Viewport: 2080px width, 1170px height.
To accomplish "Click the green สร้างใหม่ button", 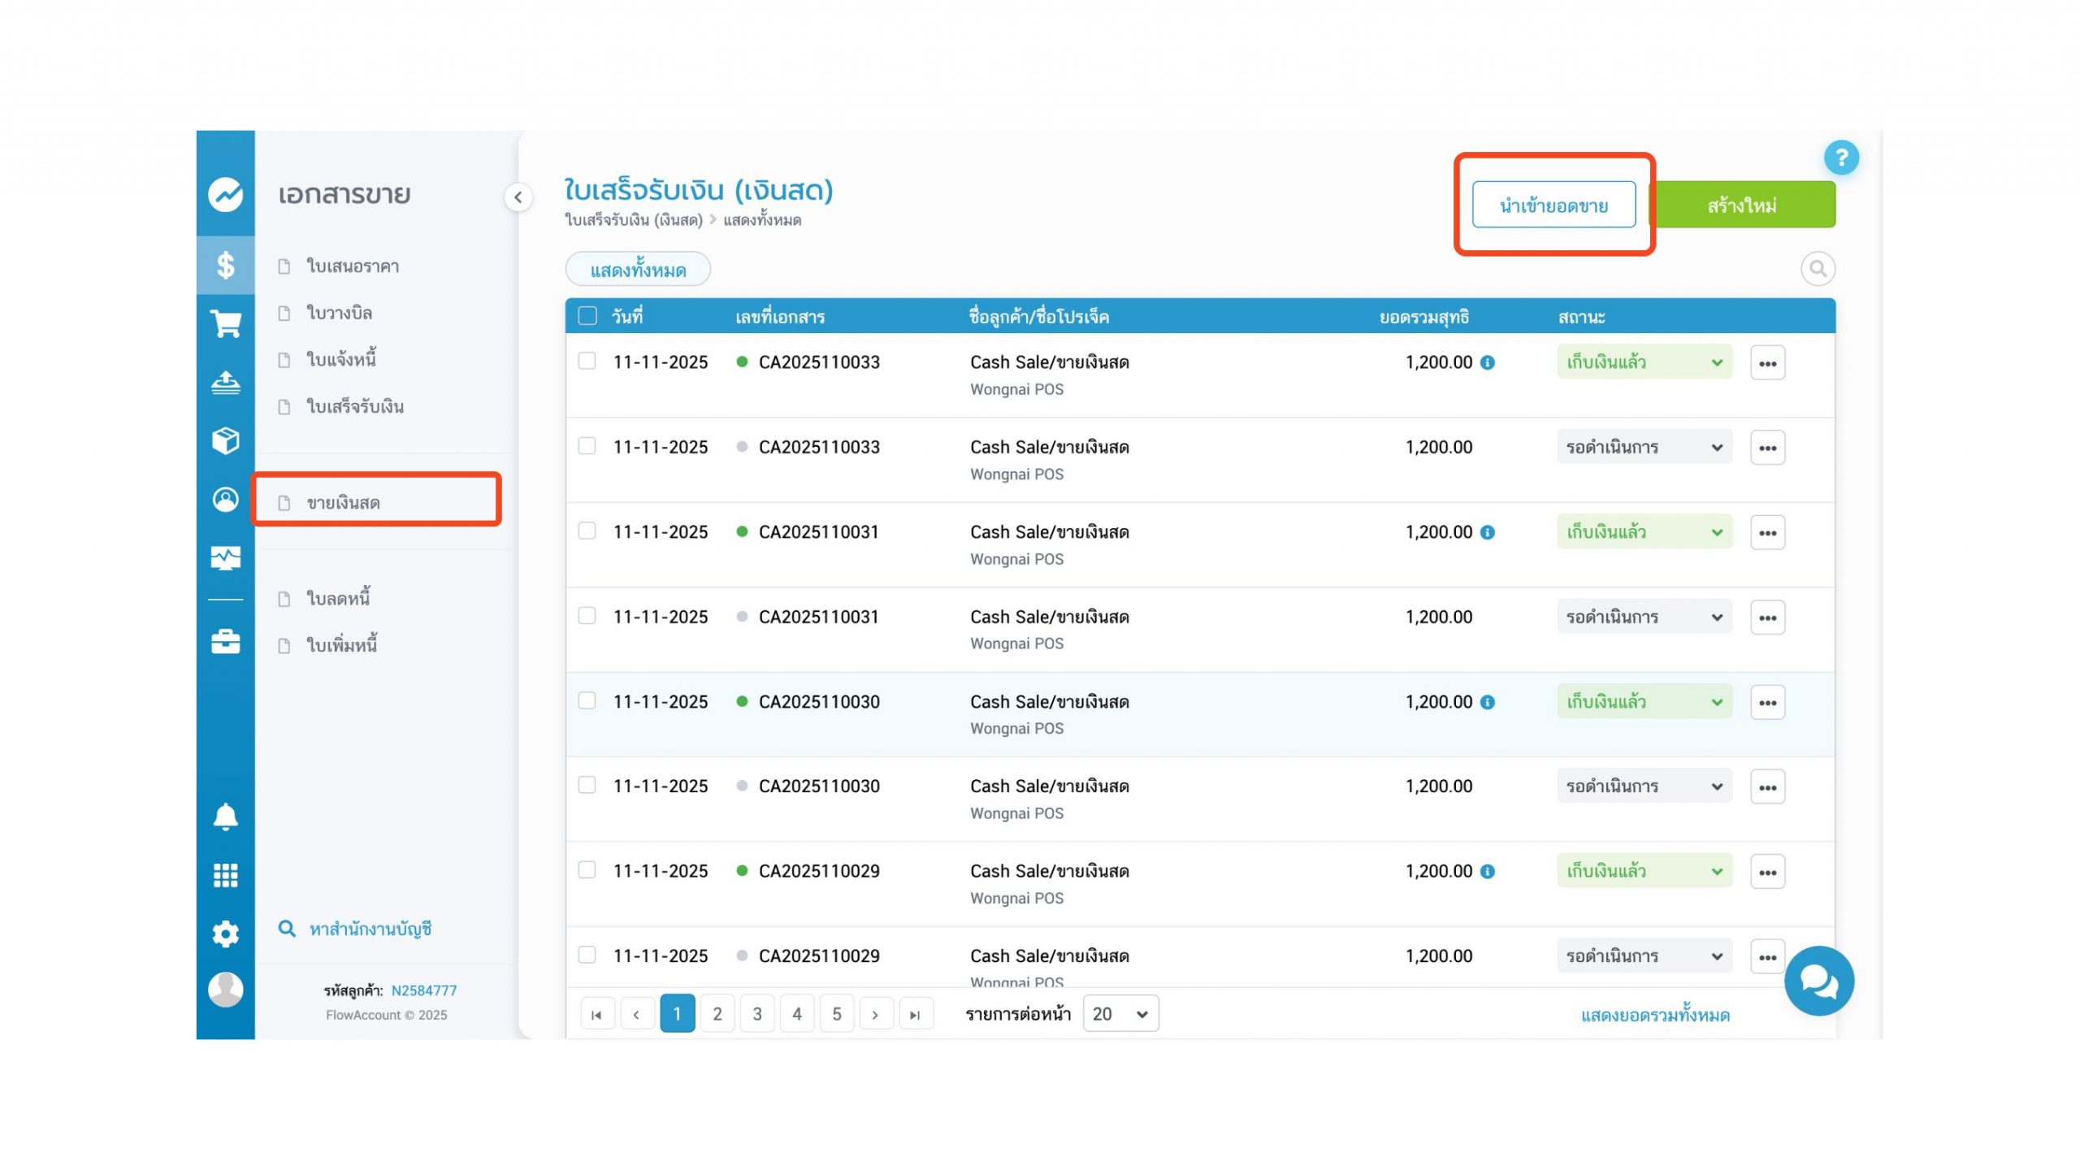I will tap(1741, 206).
